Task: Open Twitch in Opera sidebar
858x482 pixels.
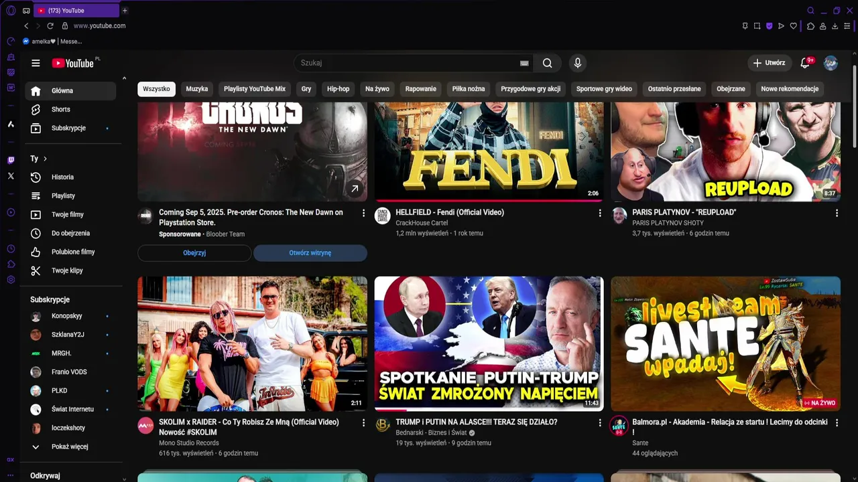Action: 11,160
